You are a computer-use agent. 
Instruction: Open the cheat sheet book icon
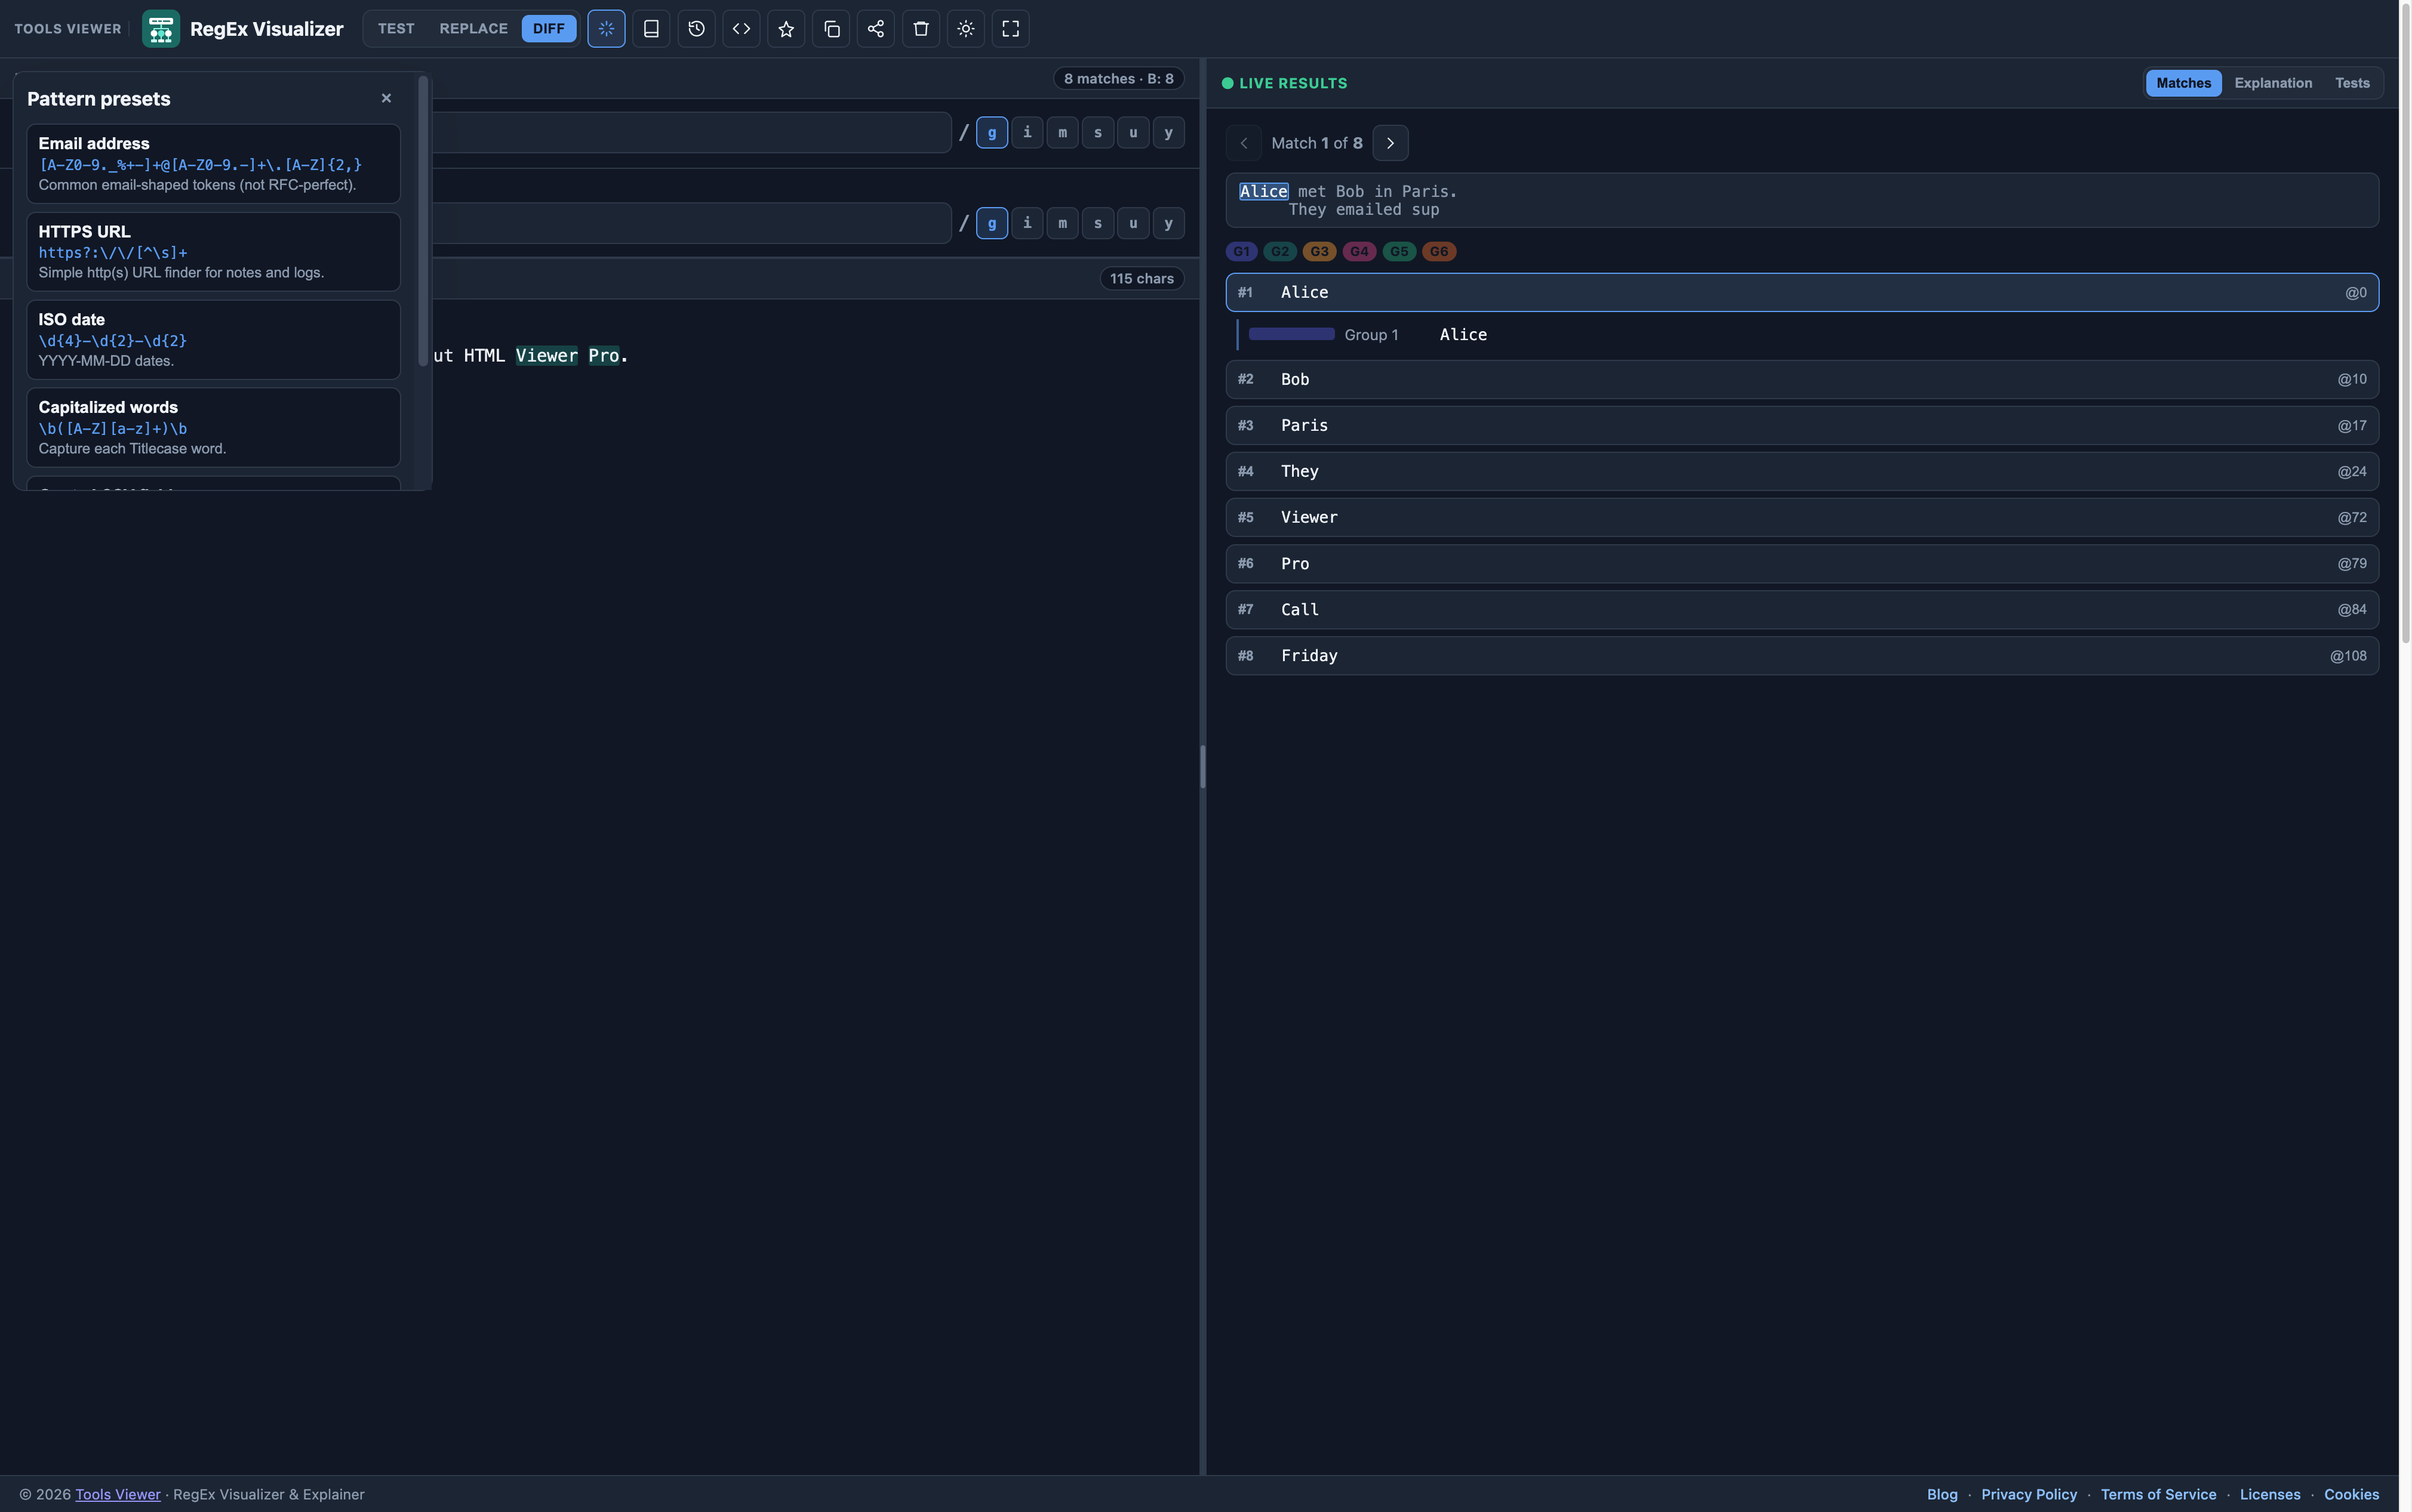(651, 29)
